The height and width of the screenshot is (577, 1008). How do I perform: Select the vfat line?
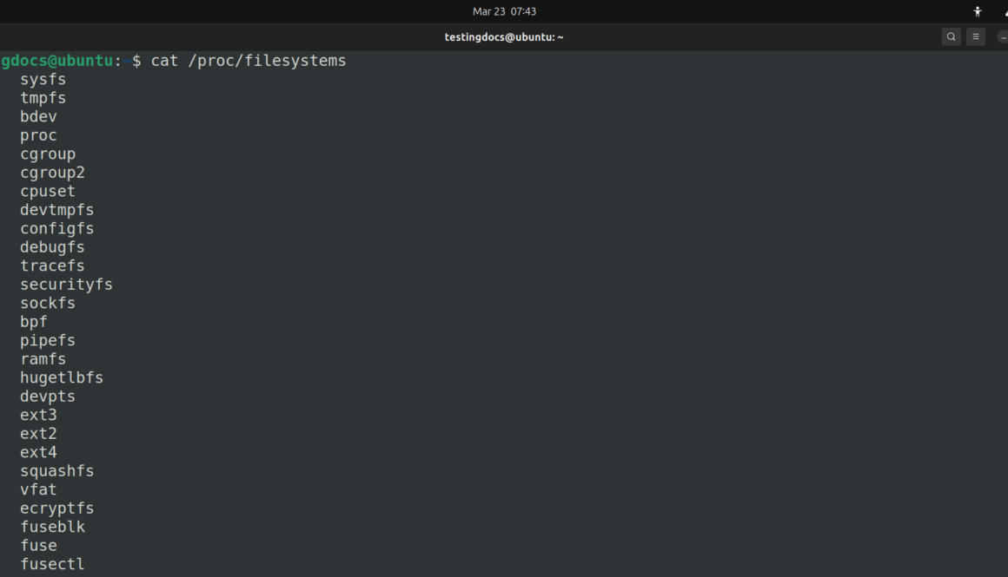38,489
